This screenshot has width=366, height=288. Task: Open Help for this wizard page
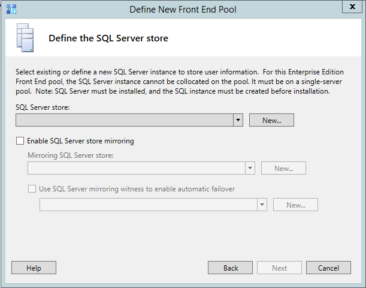pyautogui.click(x=34, y=268)
